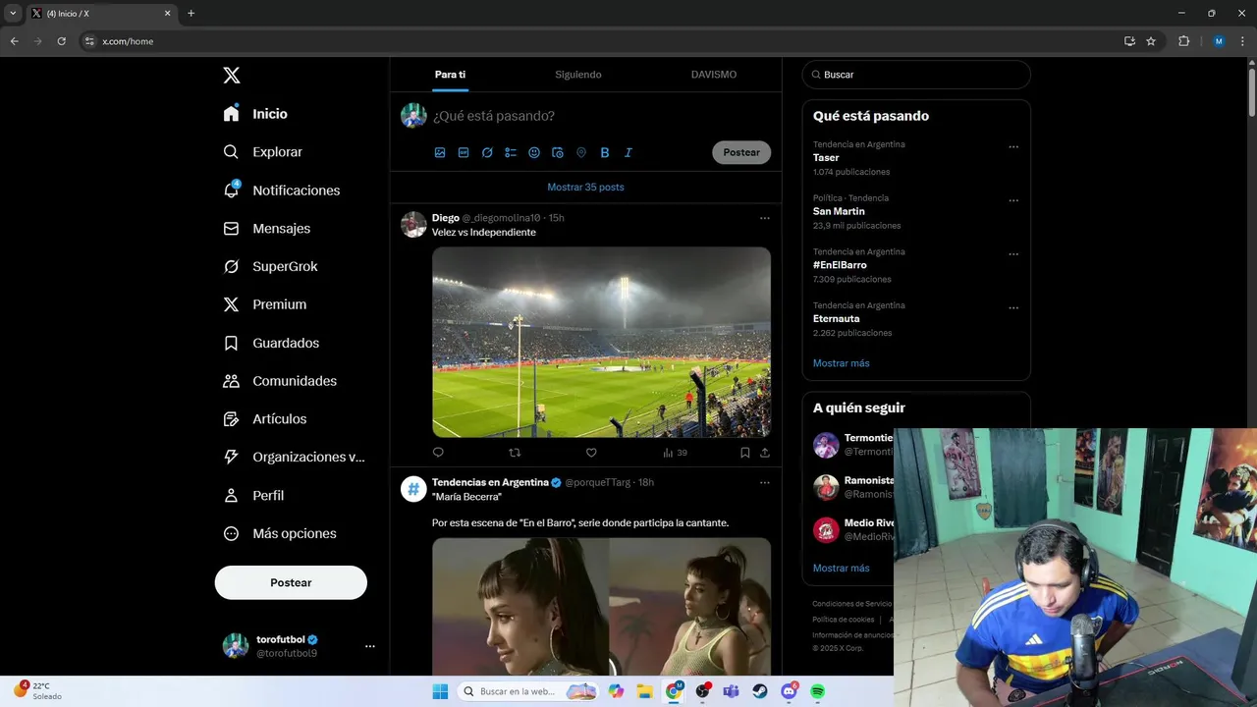Screen dimensions: 1257x707
Task: Click in the Buscar search field
Action: [x=916, y=75]
